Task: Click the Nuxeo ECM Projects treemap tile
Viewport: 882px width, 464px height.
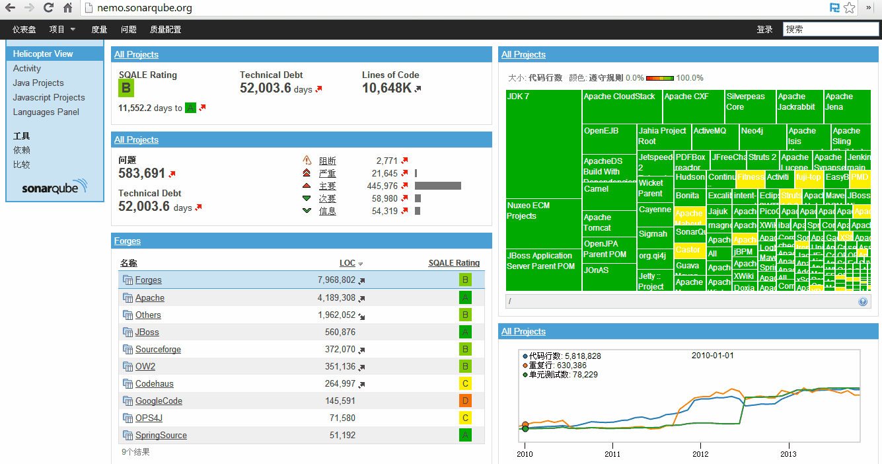Action: [544, 223]
